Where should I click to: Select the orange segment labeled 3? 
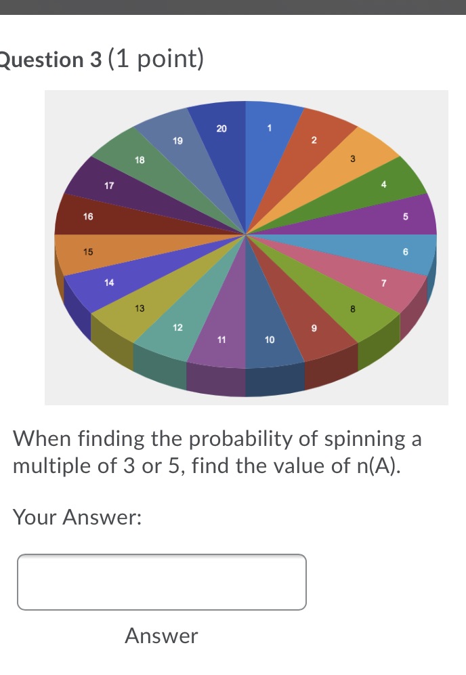[x=352, y=159]
